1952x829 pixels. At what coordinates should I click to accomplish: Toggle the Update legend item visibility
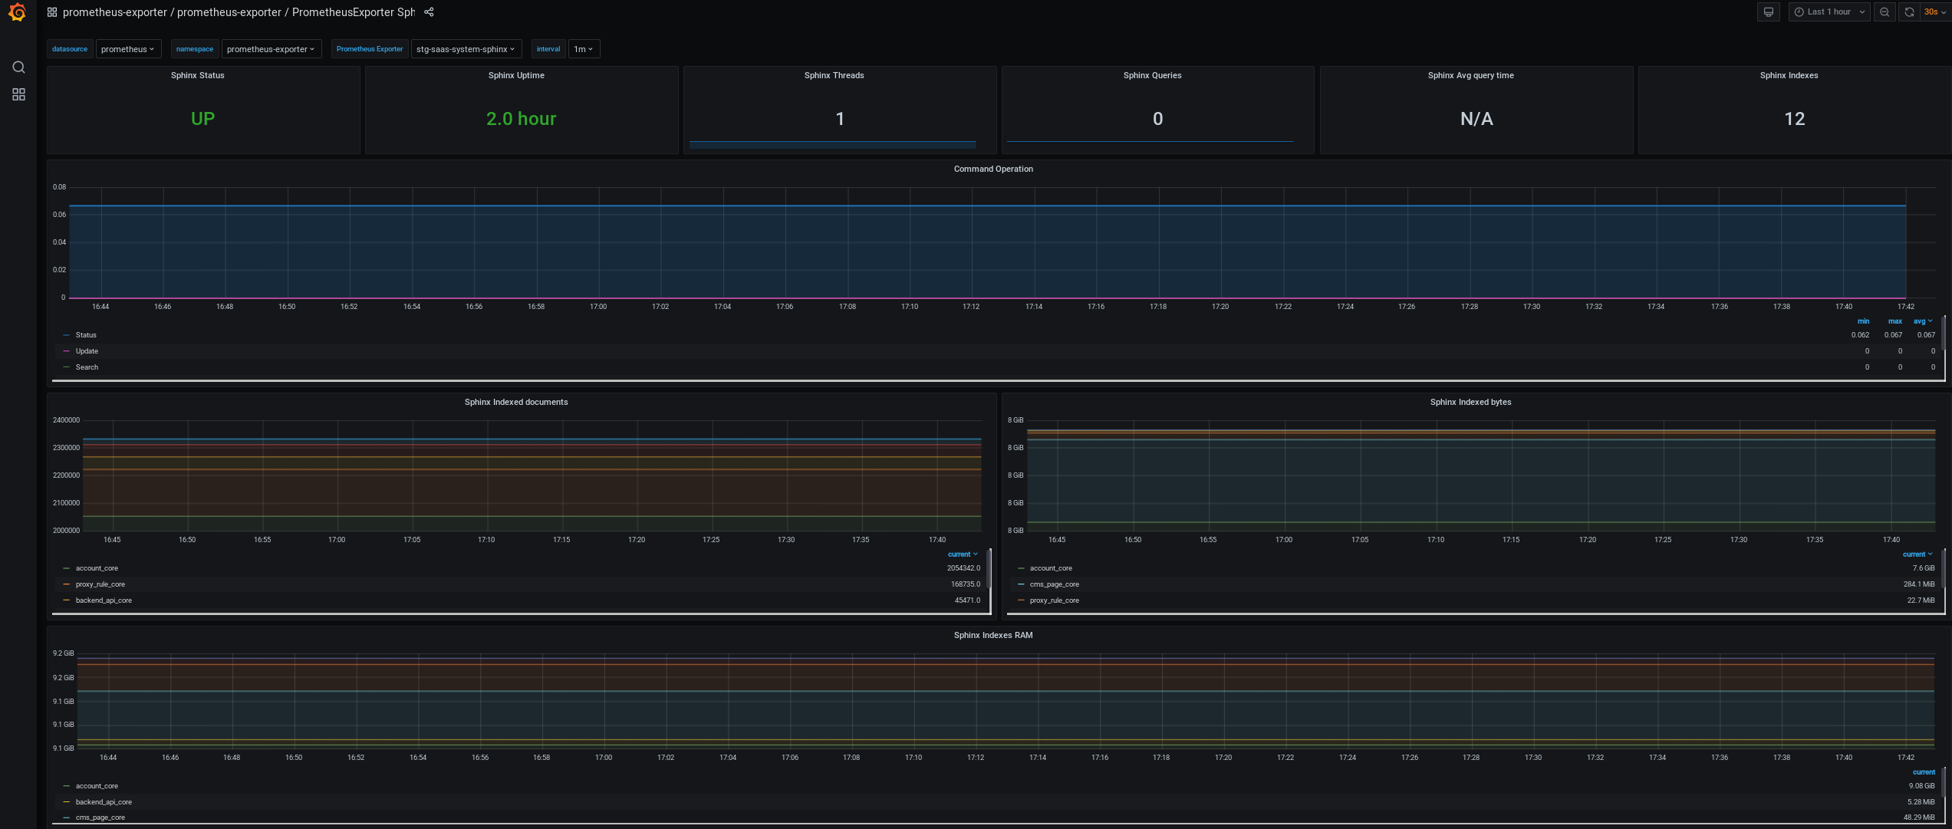(86, 351)
